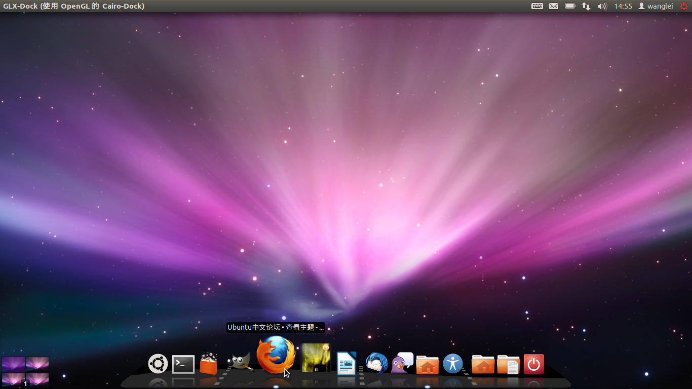Open home folder icon right of accessibility icon
The image size is (692, 389).
click(x=483, y=364)
